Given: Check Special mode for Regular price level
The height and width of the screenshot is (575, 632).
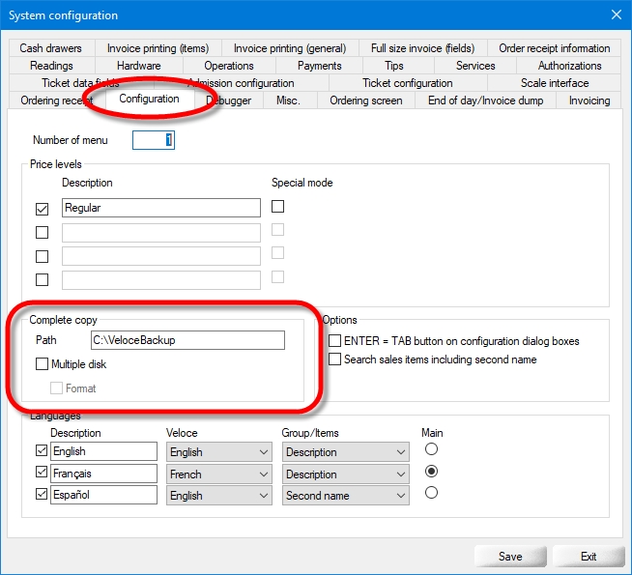Looking at the screenshot, I should tap(278, 207).
